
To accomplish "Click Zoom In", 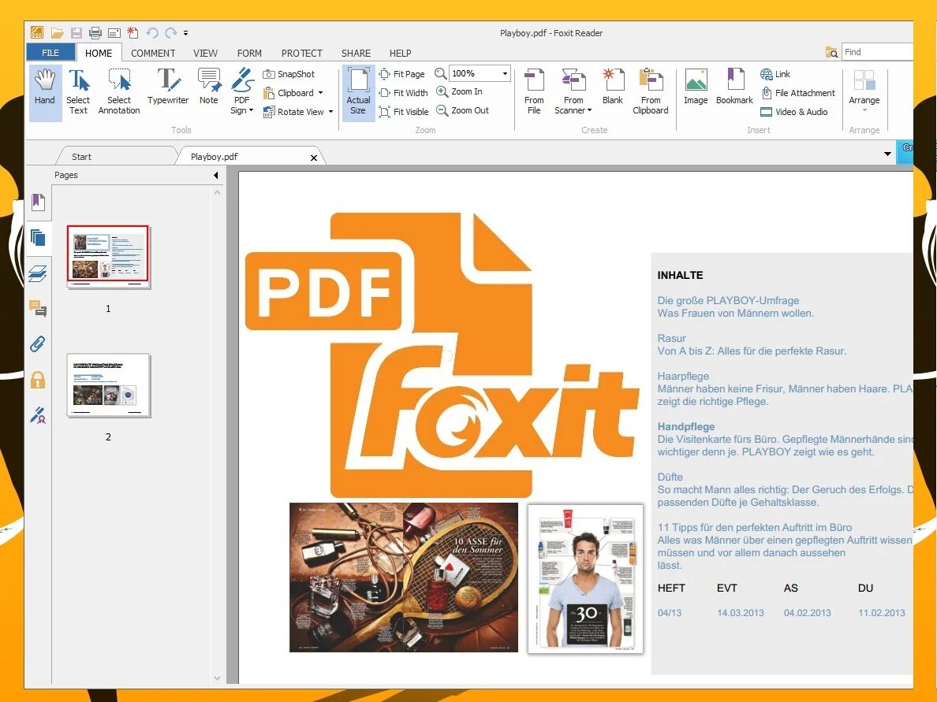I will [460, 91].
